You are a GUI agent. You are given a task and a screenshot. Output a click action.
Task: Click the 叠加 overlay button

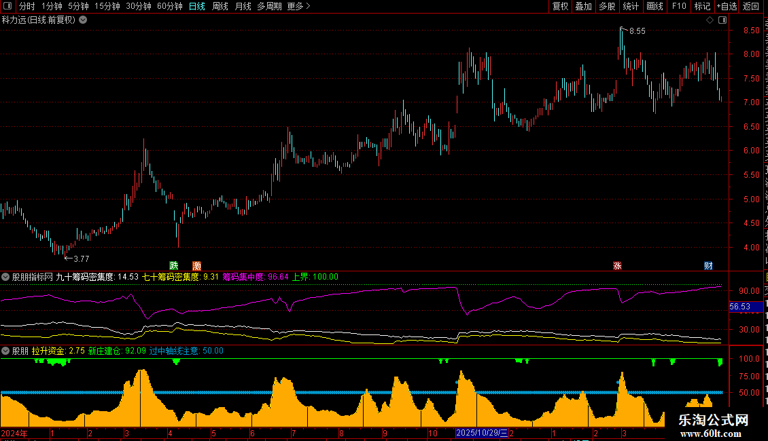tap(583, 6)
